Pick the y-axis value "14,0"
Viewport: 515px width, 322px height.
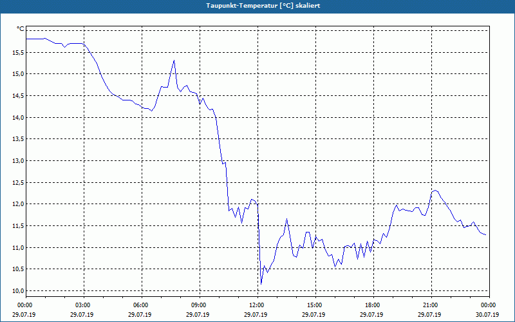[x=19, y=117]
